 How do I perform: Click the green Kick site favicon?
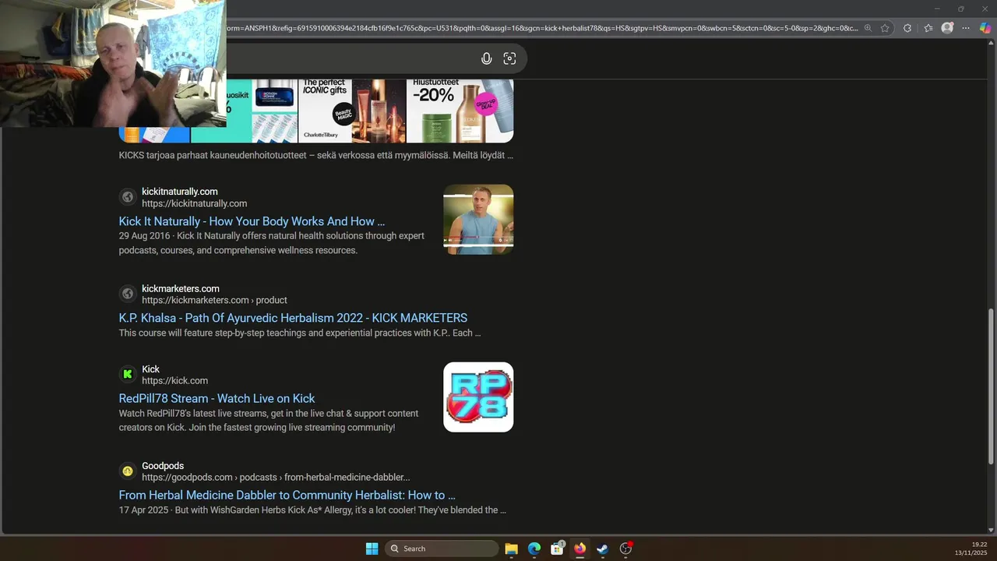[x=128, y=375]
